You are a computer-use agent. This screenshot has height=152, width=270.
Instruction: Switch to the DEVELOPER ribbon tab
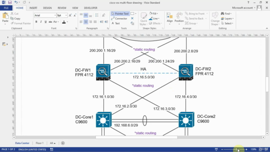[x=91, y=8]
